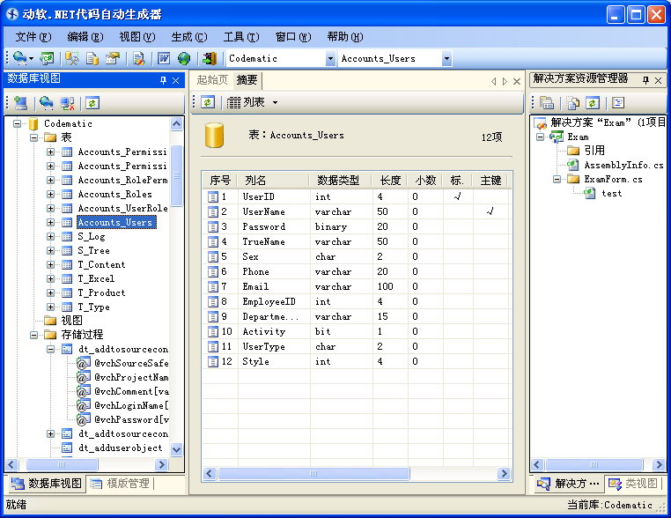Collapse the tables folder node

33,137
